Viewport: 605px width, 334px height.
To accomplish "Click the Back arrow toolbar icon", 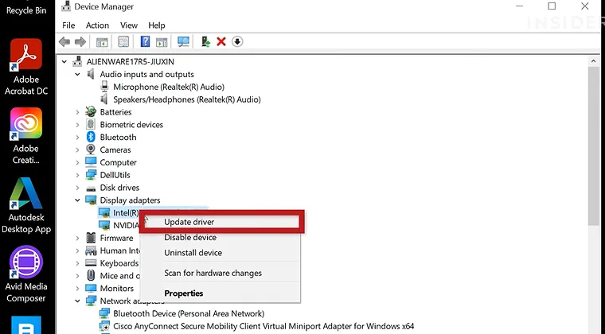I will [64, 41].
